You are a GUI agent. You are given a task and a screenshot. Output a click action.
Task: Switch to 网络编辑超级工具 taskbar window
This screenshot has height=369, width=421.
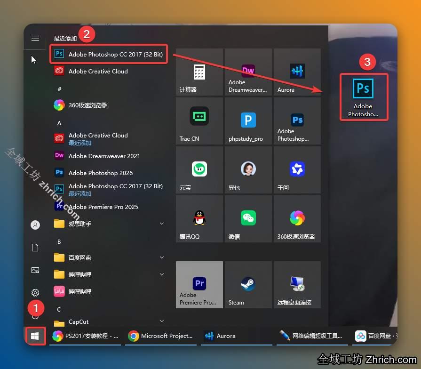(312, 336)
